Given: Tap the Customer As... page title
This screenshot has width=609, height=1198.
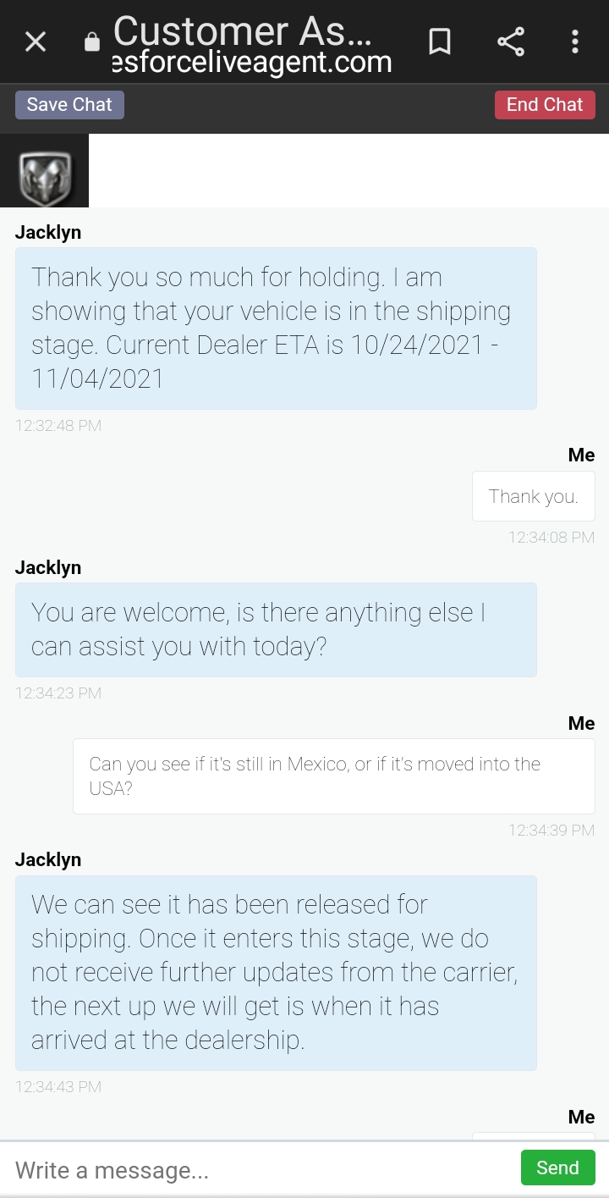Looking at the screenshot, I should [x=242, y=30].
